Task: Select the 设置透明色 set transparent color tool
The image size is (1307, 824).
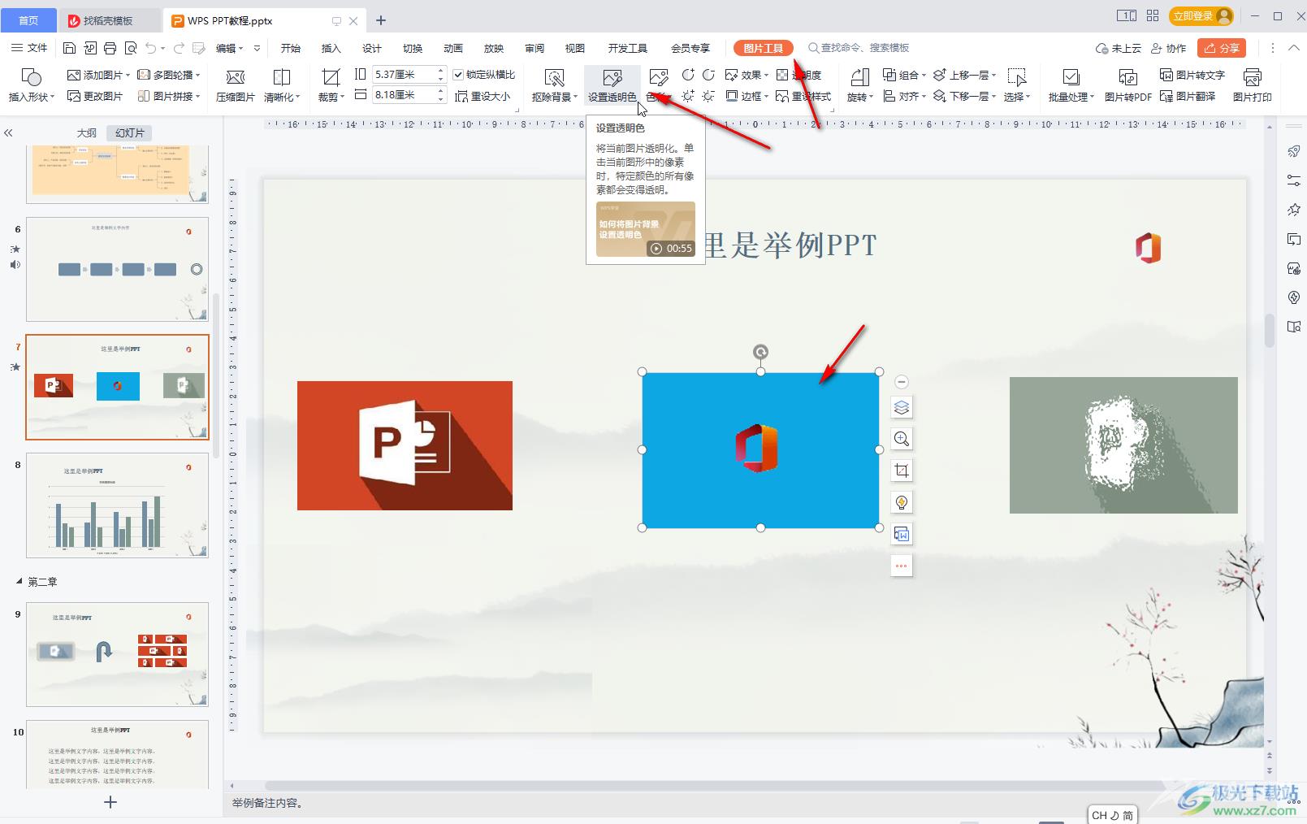Action: click(612, 85)
